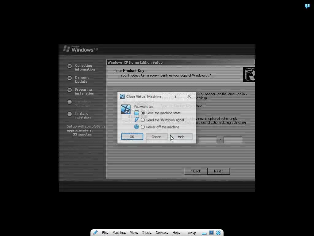314x236 pixels.
Task: Click the Windows XP Home Edition Setup title
Action: pos(135,62)
